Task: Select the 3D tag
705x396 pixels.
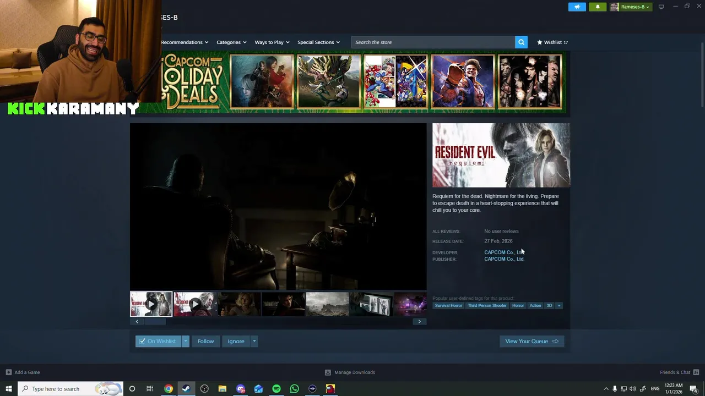Action: pos(549,305)
